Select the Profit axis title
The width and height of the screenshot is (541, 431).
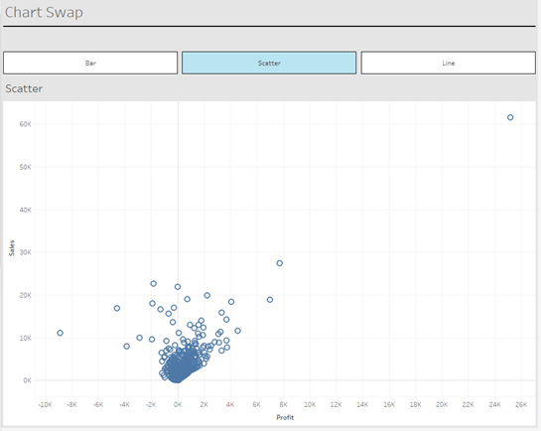click(285, 417)
